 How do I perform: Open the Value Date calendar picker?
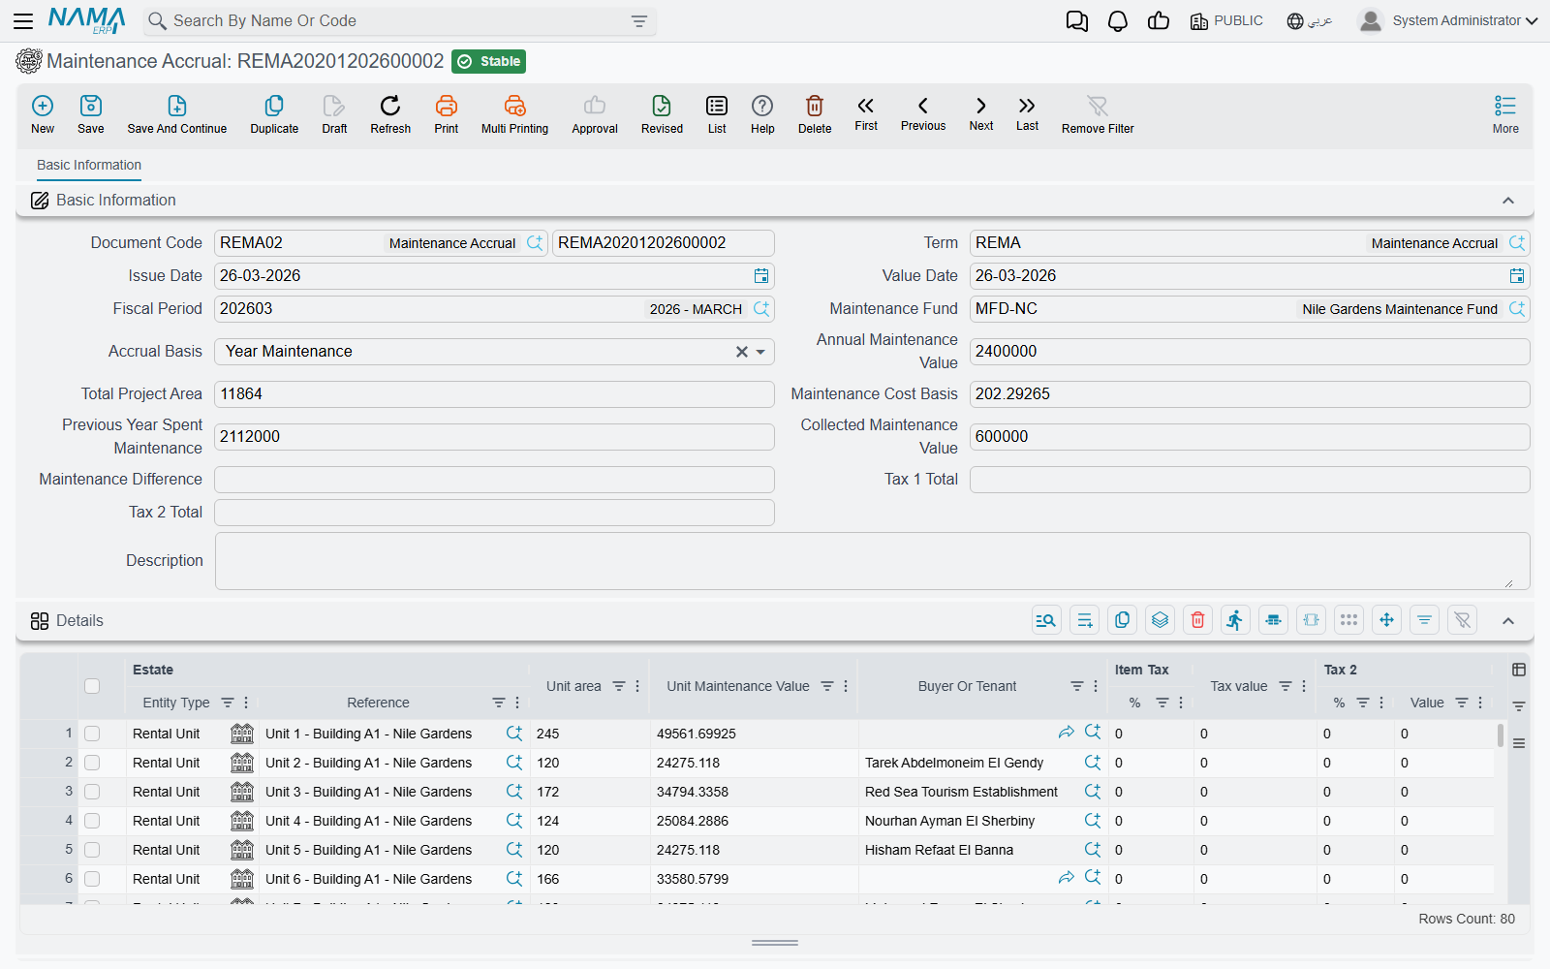click(x=1517, y=276)
